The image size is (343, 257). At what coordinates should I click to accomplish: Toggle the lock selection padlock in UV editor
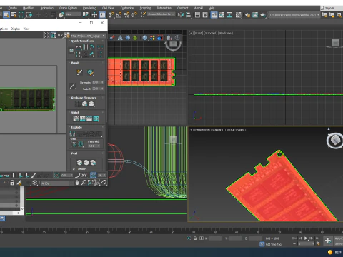[12, 183]
